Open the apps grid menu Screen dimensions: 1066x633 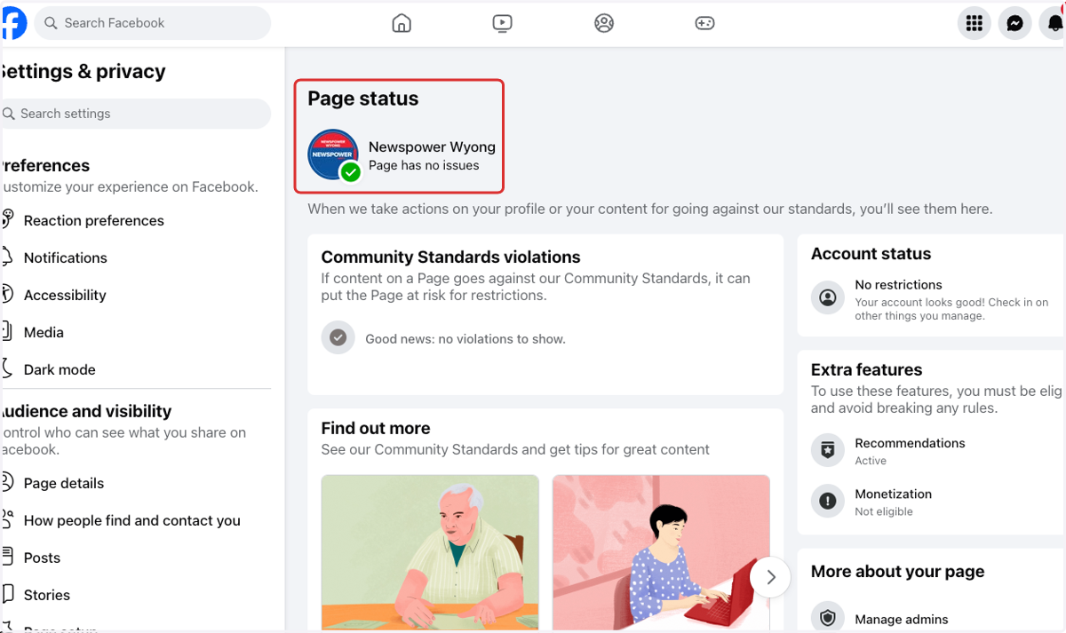(x=975, y=23)
